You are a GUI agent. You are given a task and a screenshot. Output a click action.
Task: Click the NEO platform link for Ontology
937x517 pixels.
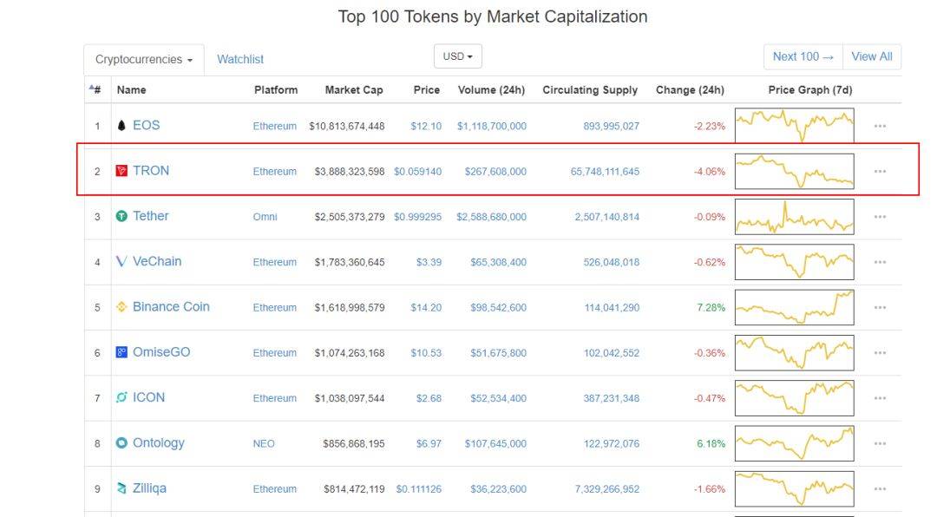(264, 443)
